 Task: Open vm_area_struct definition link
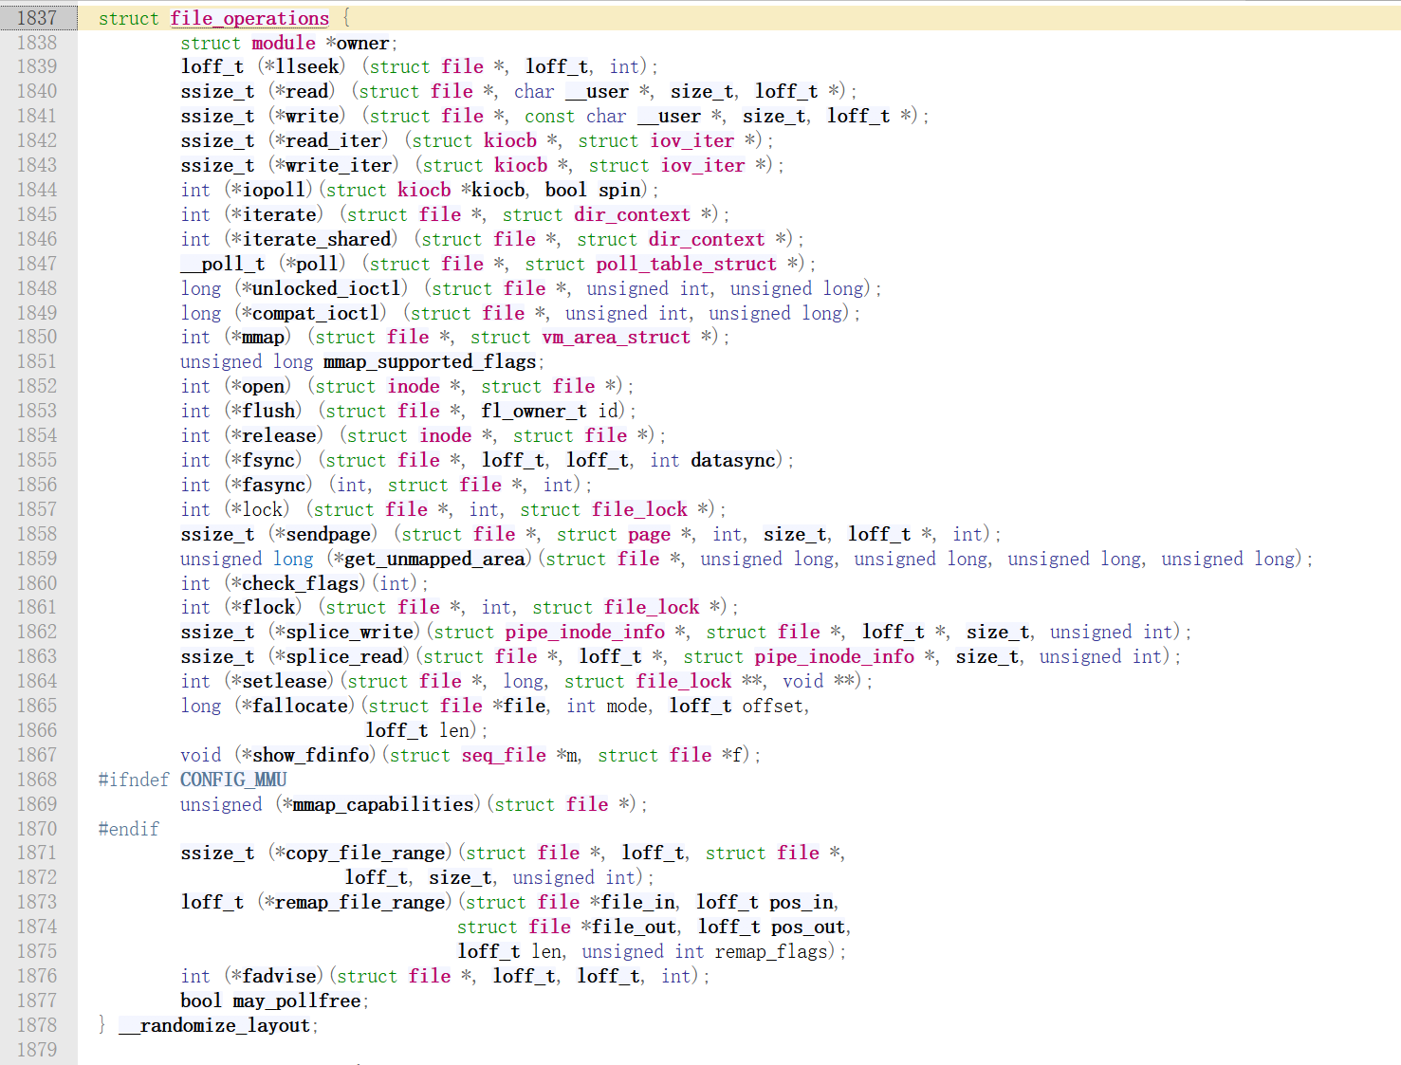[x=616, y=337]
